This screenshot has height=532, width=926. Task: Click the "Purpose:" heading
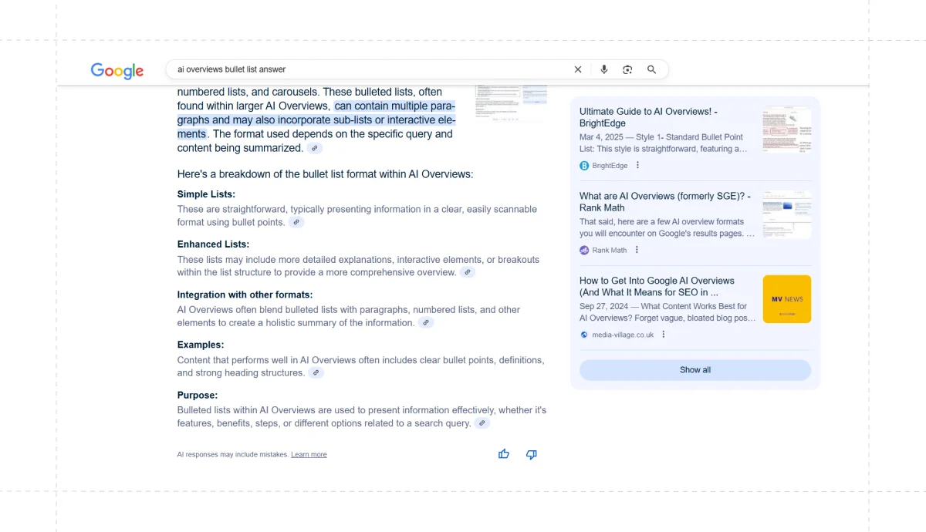pyautogui.click(x=198, y=396)
